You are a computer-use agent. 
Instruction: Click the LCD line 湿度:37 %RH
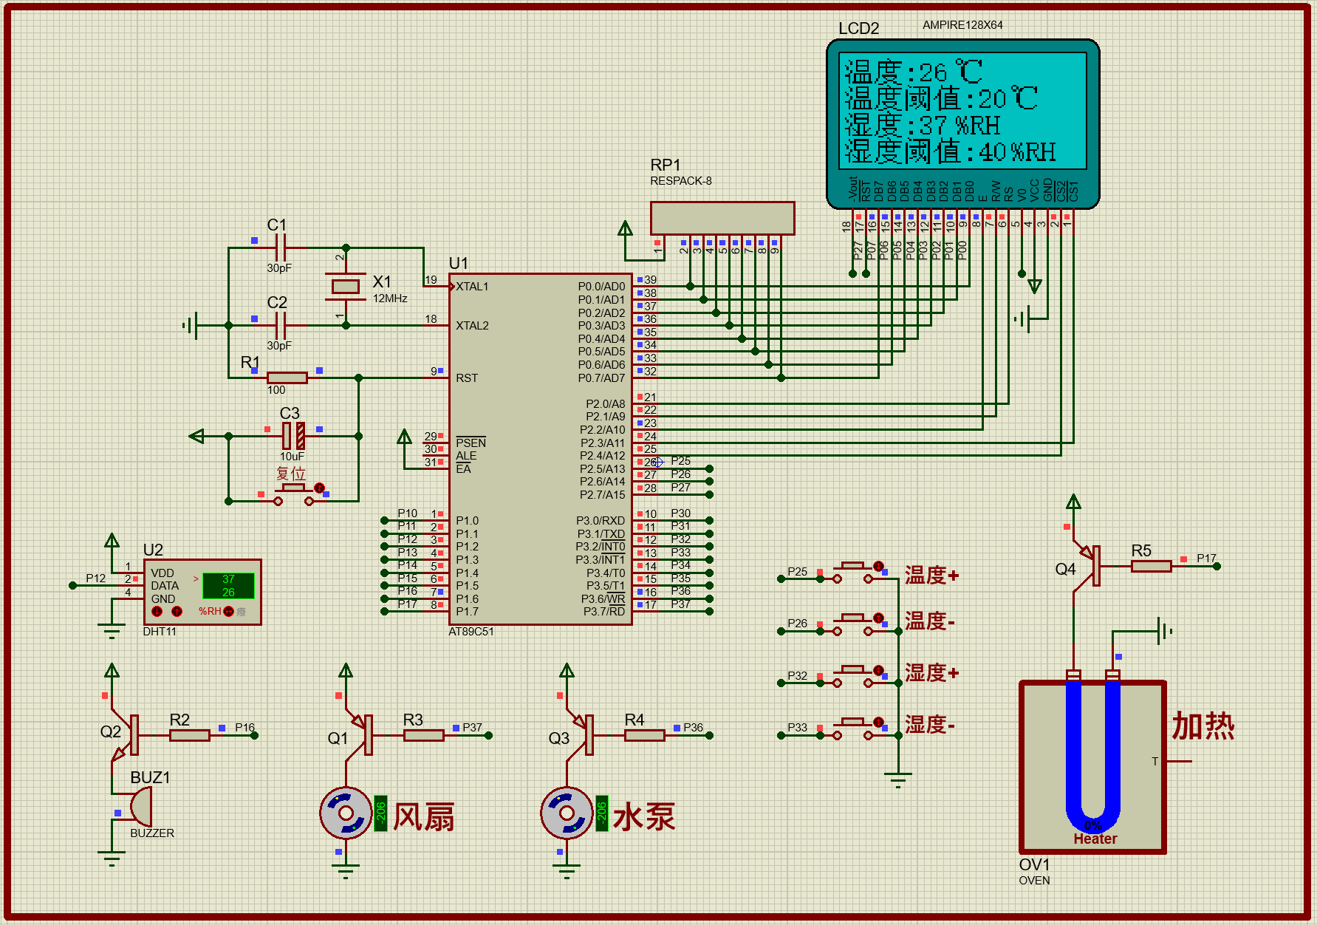923,125
